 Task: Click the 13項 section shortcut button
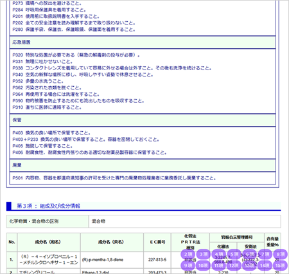click(x=250, y=265)
